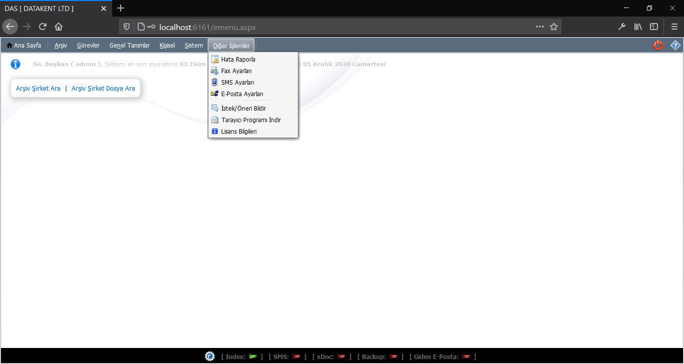684x364 pixels.
Task: Click the red Backup status flag
Action: click(x=394, y=356)
